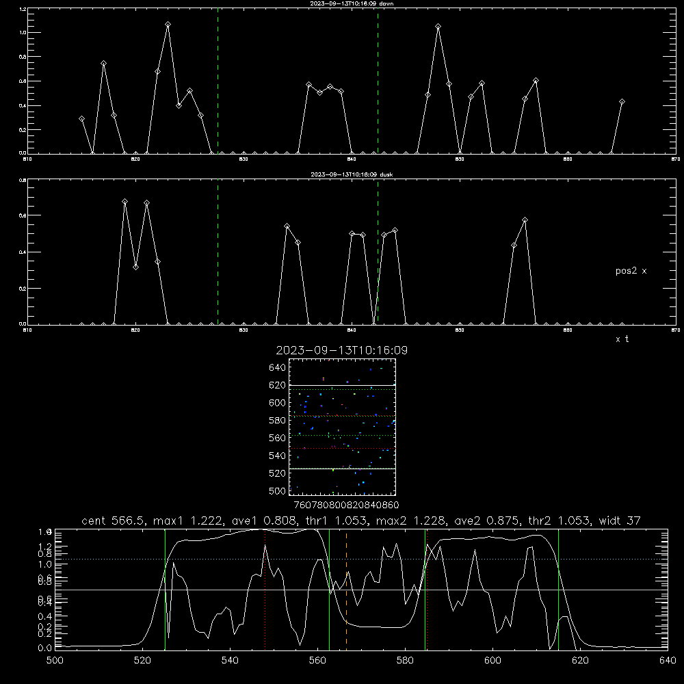
Task: Click the '2023-09-13T10:16:09 dawn' plot title
Action: pyautogui.click(x=352, y=3)
